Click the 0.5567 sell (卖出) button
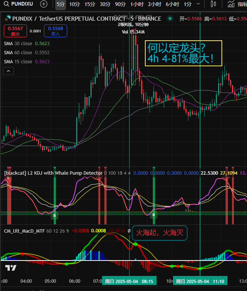Screen dimensions: 247x291 (15, 31)
